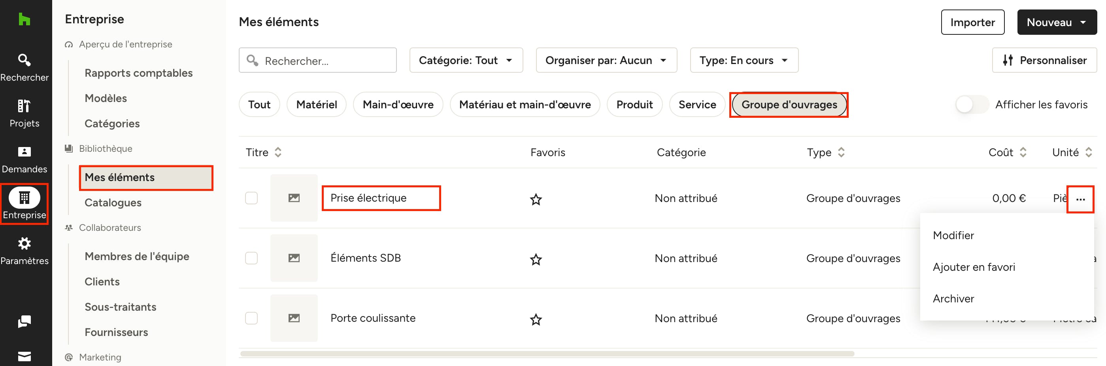The width and height of the screenshot is (1106, 366).
Task: Check the Prise électrique row checkbox
Action: (251, 198)
